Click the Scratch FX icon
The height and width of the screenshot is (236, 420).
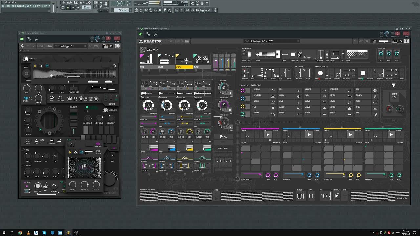click(x=350, y=102)
